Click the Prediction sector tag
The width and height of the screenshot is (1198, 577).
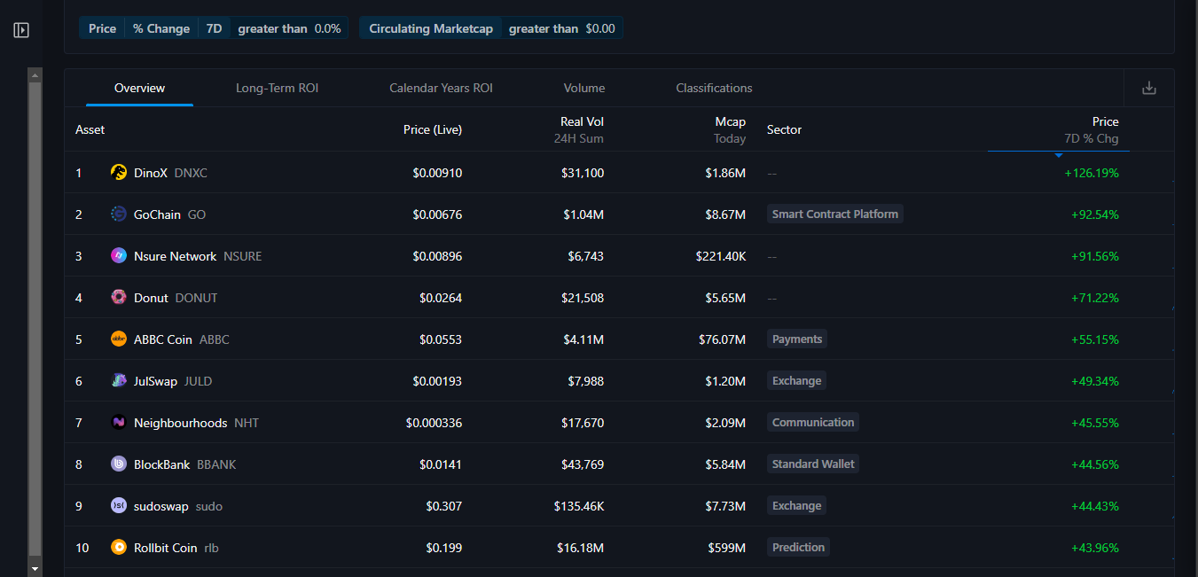(798, 547)
